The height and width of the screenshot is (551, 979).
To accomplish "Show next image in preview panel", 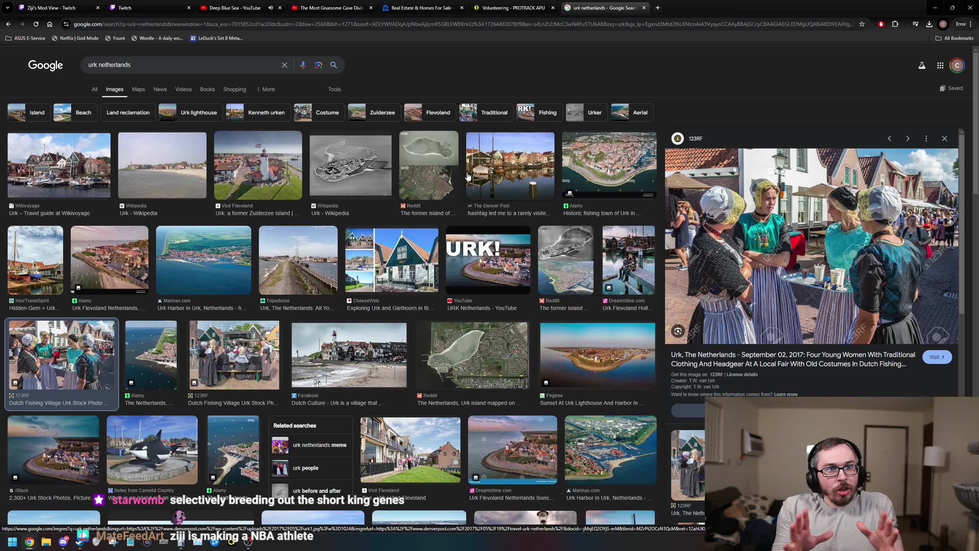I will tap(908, 139).
